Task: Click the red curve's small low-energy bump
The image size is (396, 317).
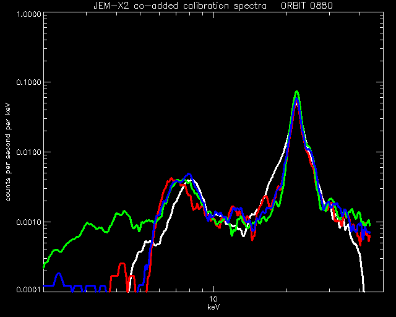Action: coord(122,264)
